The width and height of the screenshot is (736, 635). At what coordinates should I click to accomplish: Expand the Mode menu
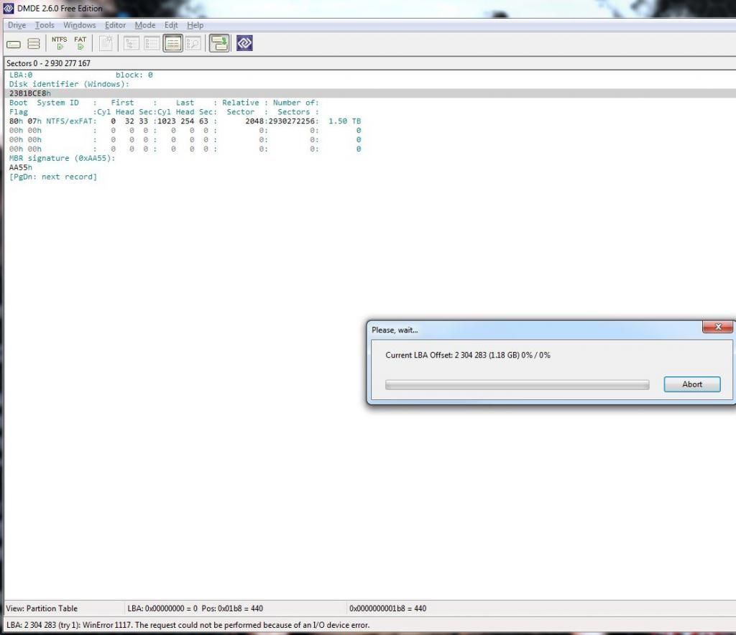coord(144,25)
